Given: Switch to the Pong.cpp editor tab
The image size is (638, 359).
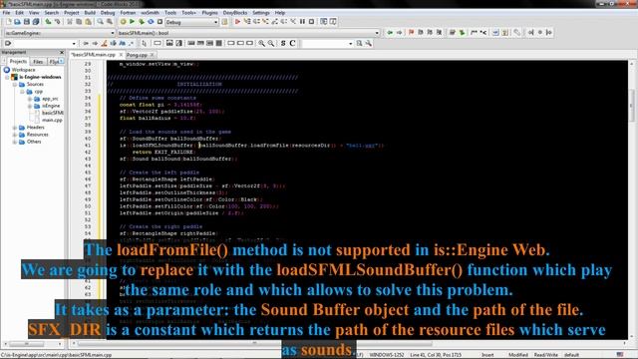Looking at the screenshot, I should [x=137, y=55].
